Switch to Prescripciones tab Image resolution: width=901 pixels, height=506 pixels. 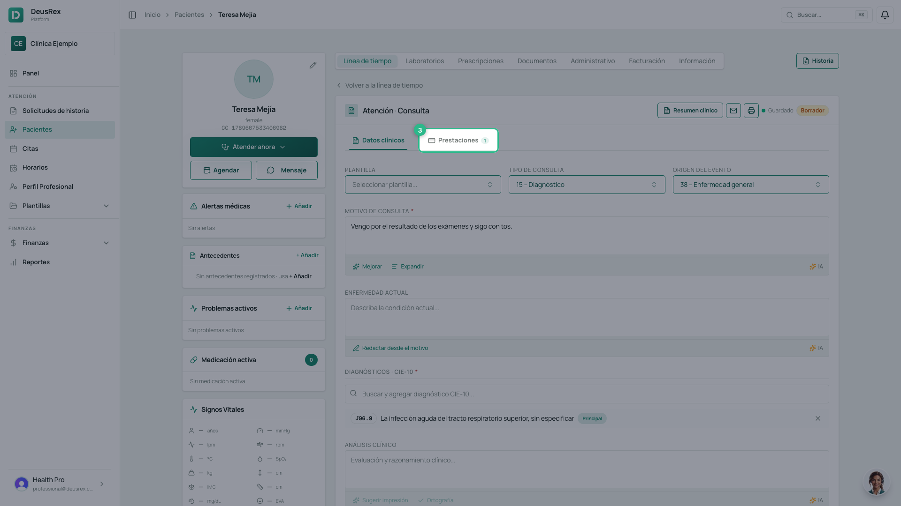[481, 61]
